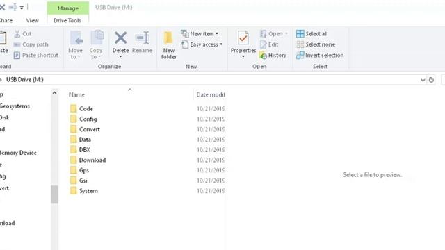Create a New folder
This screenshot has width=445, height=250.
(x=168, y=45)
